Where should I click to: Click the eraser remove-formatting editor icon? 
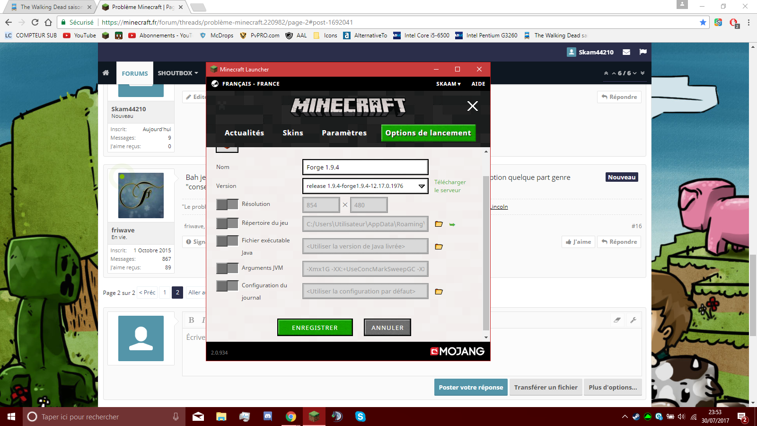(617, 320)
